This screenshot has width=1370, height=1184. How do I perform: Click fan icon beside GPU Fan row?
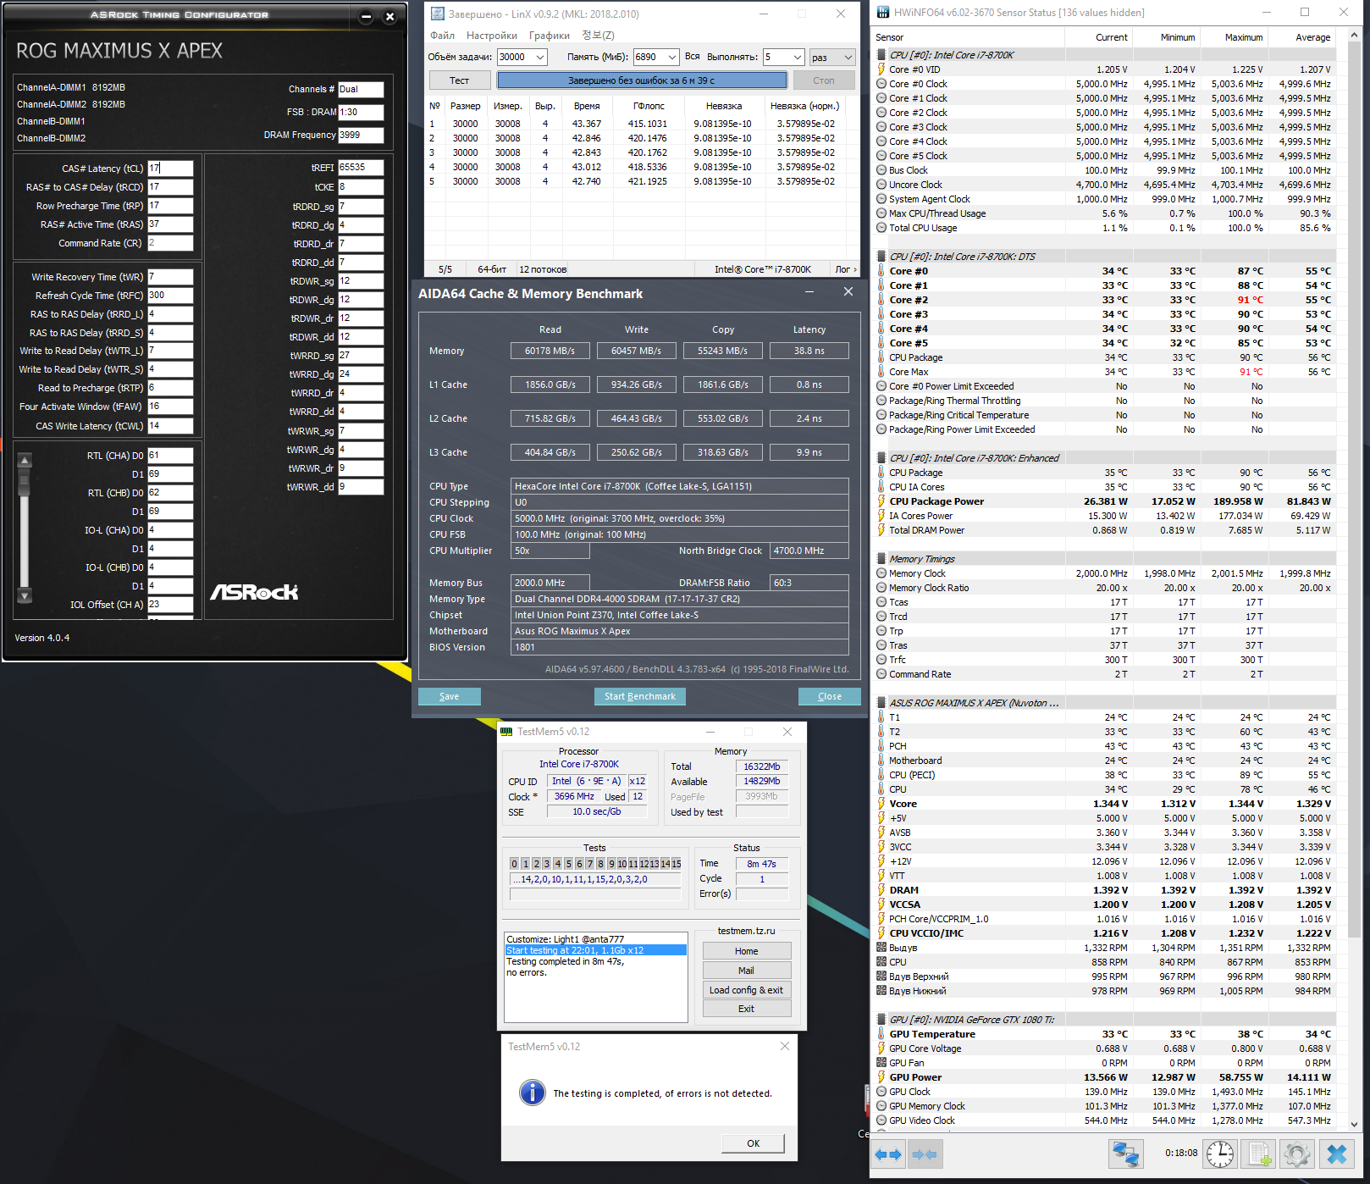pos(881,1063)
